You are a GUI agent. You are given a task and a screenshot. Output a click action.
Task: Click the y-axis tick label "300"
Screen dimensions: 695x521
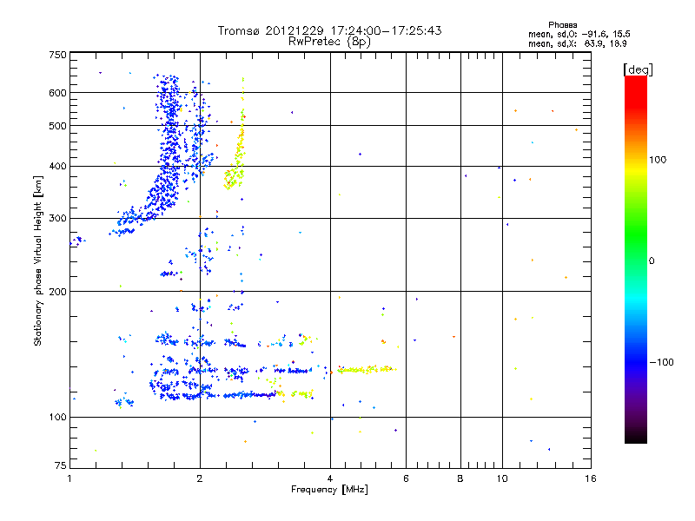(57, 218)
